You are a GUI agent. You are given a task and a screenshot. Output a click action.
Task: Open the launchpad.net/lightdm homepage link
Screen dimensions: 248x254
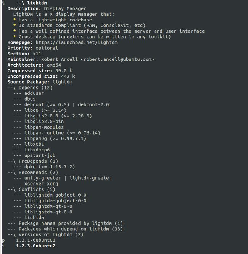click(x=76, y=42)
